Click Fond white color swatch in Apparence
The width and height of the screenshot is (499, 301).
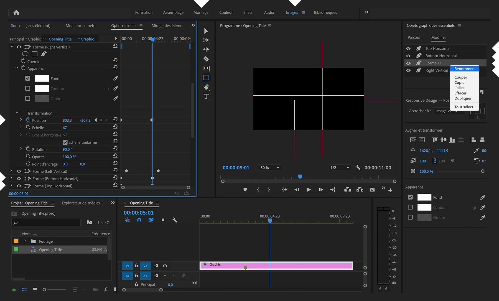[424, 197]
